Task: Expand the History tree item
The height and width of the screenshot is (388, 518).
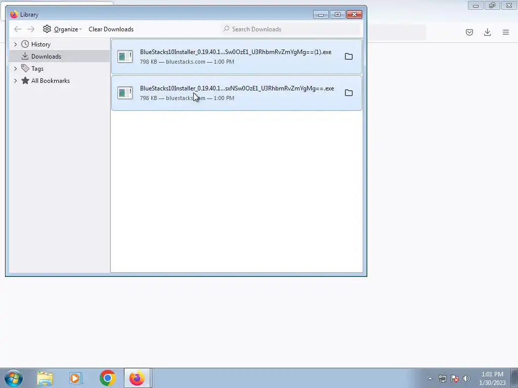Action: click(15, 44)
